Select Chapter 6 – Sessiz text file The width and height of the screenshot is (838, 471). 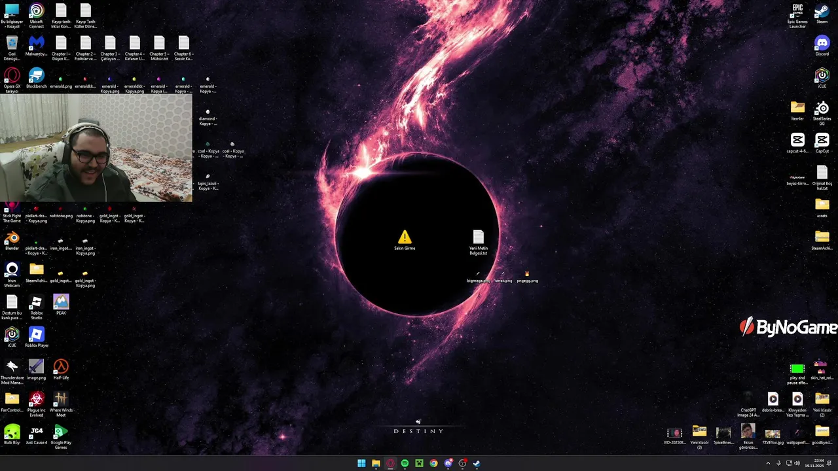pyautogui.click(x=183, y=48)
